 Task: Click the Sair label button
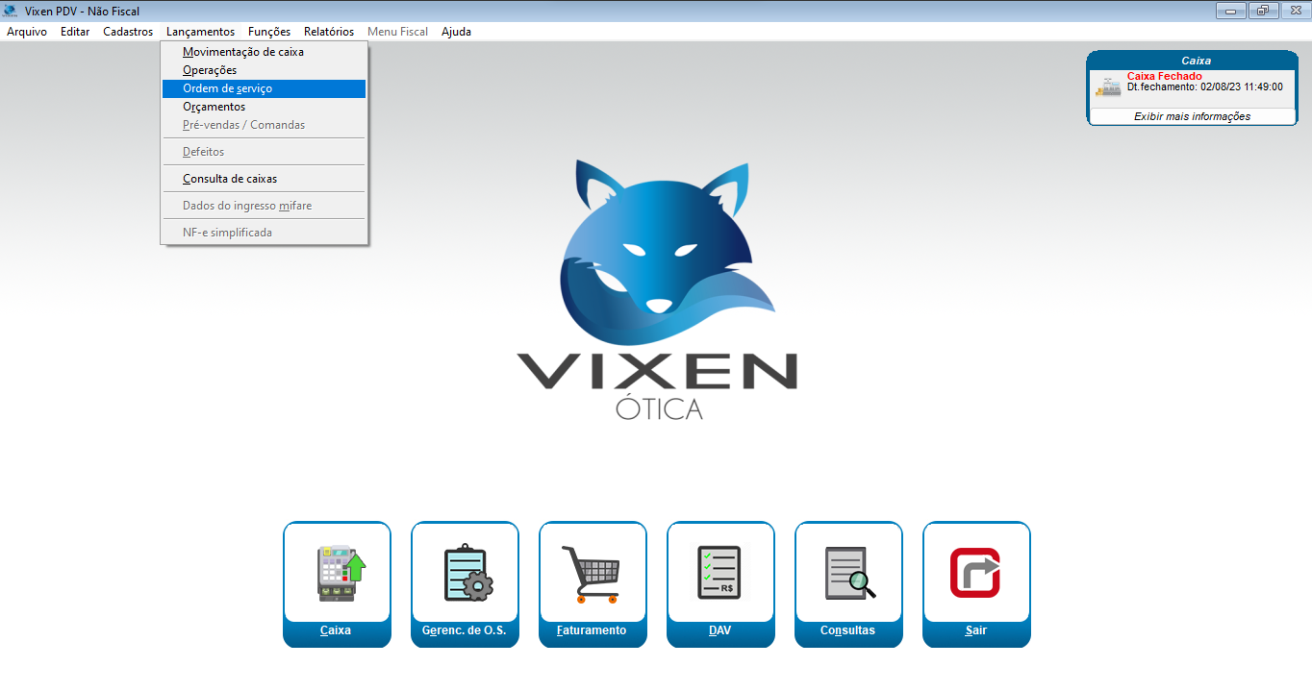tap(976, 630)
